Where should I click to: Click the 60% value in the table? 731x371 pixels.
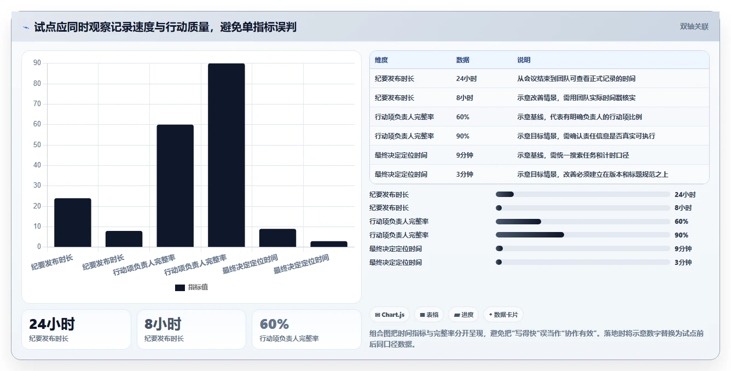463,117
